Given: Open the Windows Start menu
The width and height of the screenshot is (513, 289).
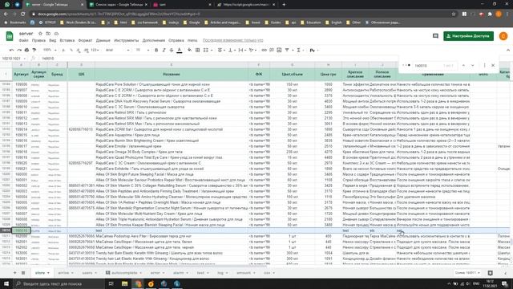Looking at the screenshot, I should tap(6, 283).
